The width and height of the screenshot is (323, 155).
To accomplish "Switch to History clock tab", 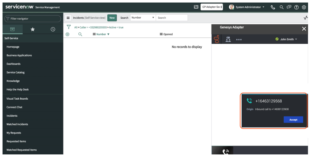I will click(x=53, y=29).
